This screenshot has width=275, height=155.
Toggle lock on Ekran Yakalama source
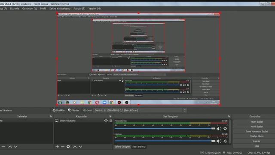click(111, 121)
